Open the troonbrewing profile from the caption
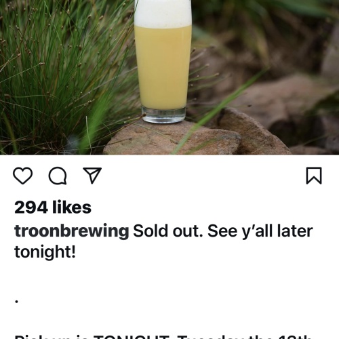Screen dimensions: 339x339 tap(72, 231)
